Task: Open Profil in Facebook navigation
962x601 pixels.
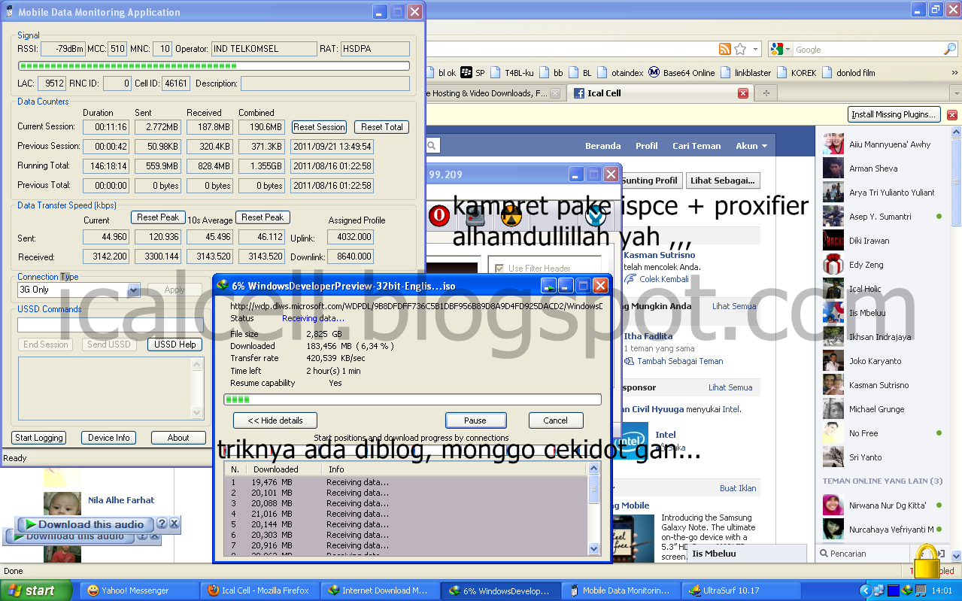Action: click(x=647, y=146)
